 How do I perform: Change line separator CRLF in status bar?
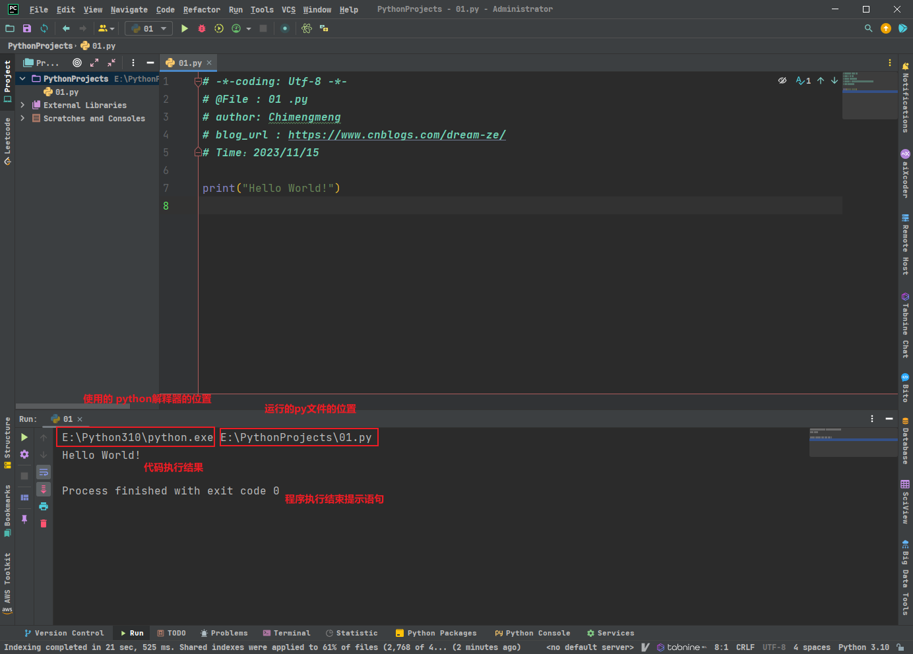(745, 647)
